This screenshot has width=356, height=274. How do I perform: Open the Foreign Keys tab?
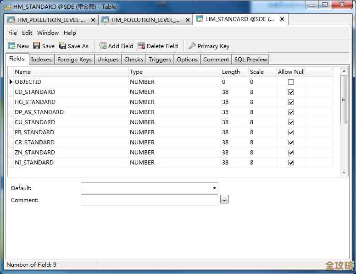(x=74, y=60)
